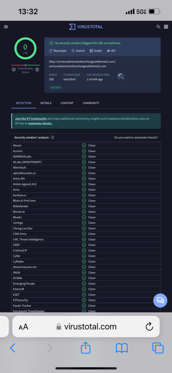Click the BlockList vendor name

click(x=19, y=212)
